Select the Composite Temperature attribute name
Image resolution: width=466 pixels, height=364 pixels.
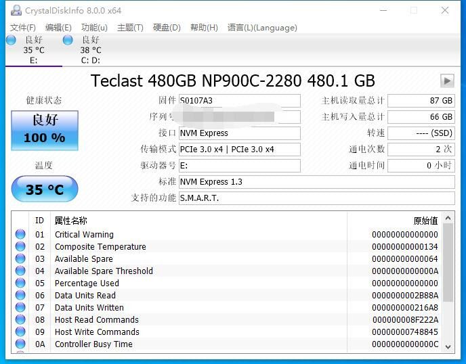click(100, 247)
